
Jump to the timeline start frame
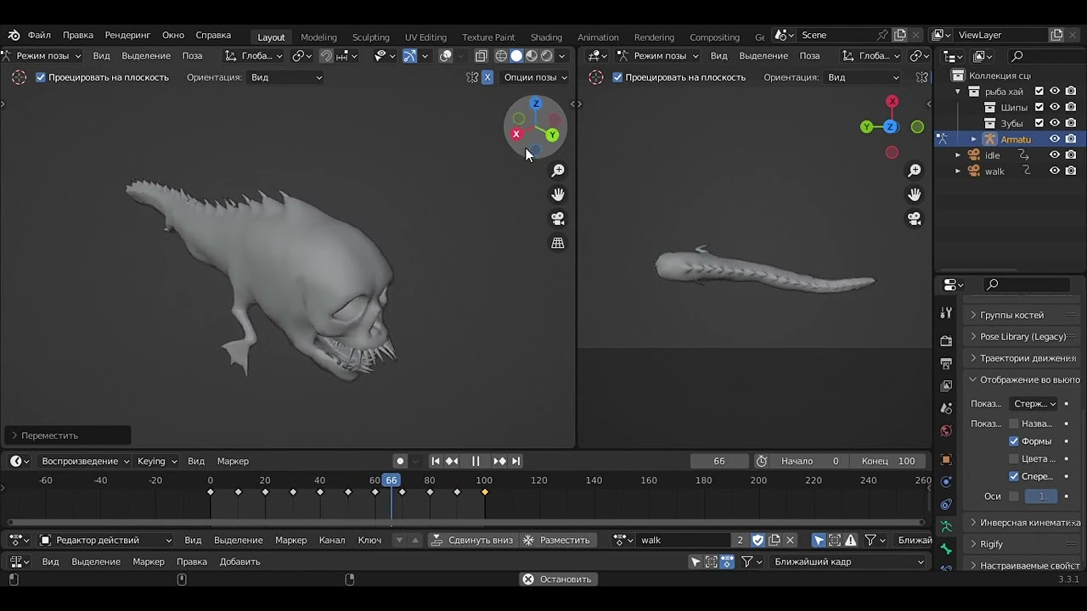(436, 461)
